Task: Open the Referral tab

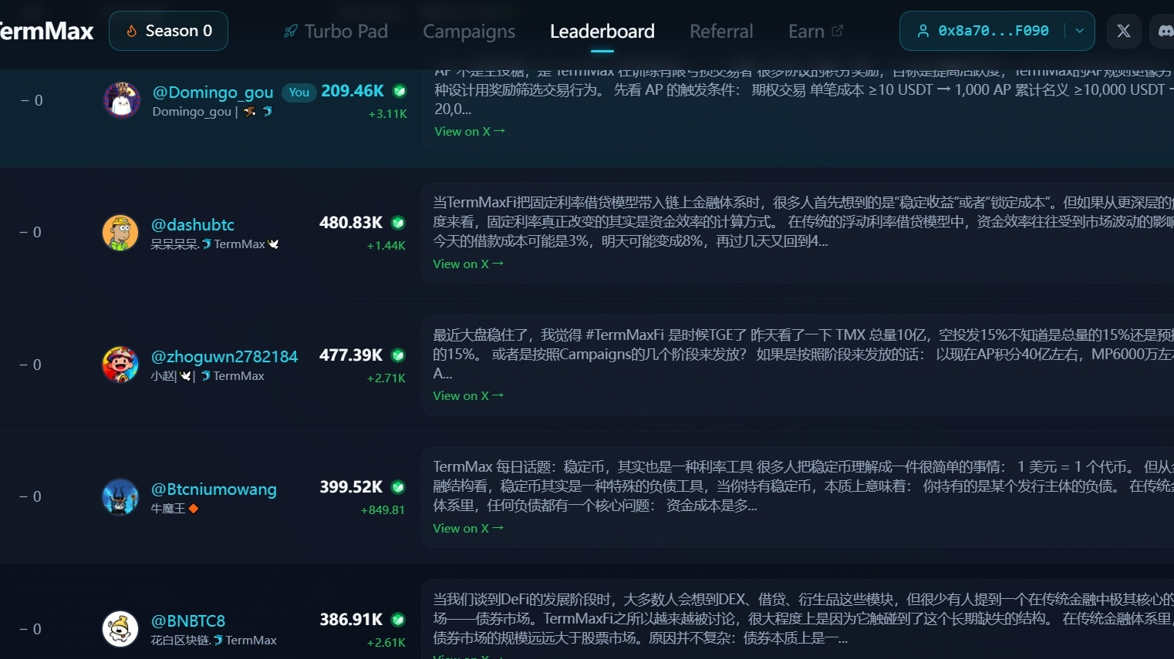Action: (721, 31)
